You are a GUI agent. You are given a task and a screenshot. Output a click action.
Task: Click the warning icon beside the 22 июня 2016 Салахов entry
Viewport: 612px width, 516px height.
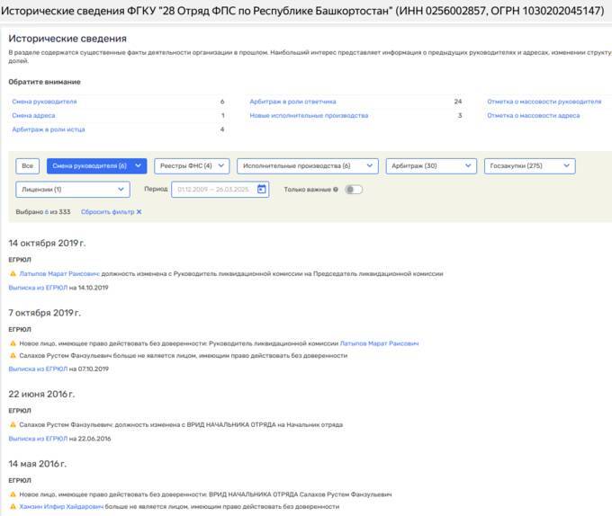(13, 424)
